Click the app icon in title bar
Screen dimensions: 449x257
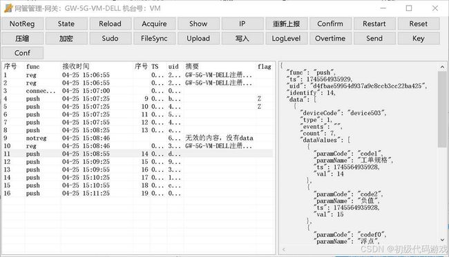pyautogui.click(x=8, y=8)
